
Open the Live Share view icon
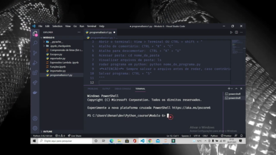tap(35, 82)
